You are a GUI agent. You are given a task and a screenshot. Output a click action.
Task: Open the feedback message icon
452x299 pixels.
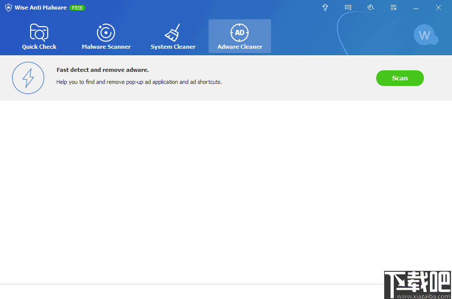click(x=348, y=8)
